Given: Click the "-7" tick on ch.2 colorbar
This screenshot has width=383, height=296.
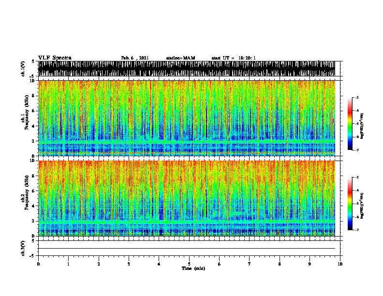Looking at the screenshot, I should click(x=357, y=230).
